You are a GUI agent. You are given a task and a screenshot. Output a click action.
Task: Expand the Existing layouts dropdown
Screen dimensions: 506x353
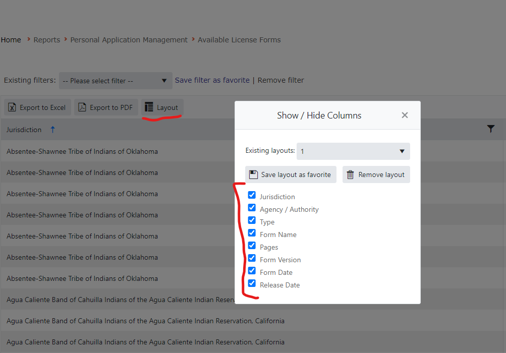click(x=353, y=151)
